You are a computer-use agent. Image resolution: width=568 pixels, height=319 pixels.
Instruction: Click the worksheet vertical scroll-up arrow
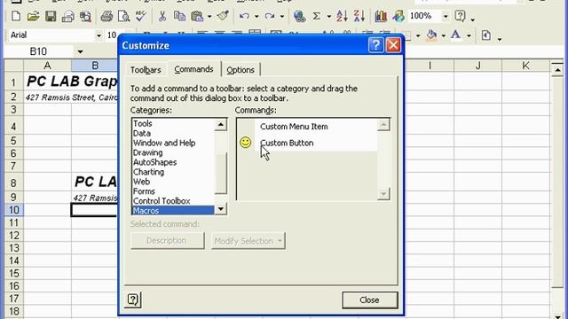(x=558, y=69)
